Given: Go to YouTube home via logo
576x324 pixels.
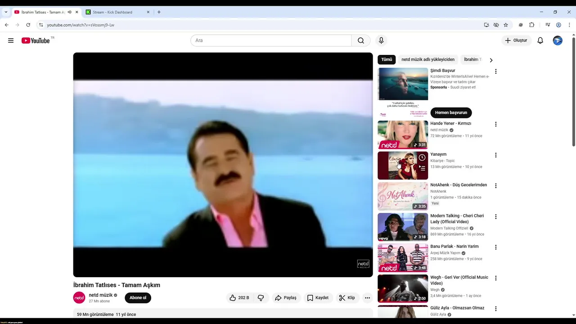Looking at the screenshot, I should [x=36, y=40].
